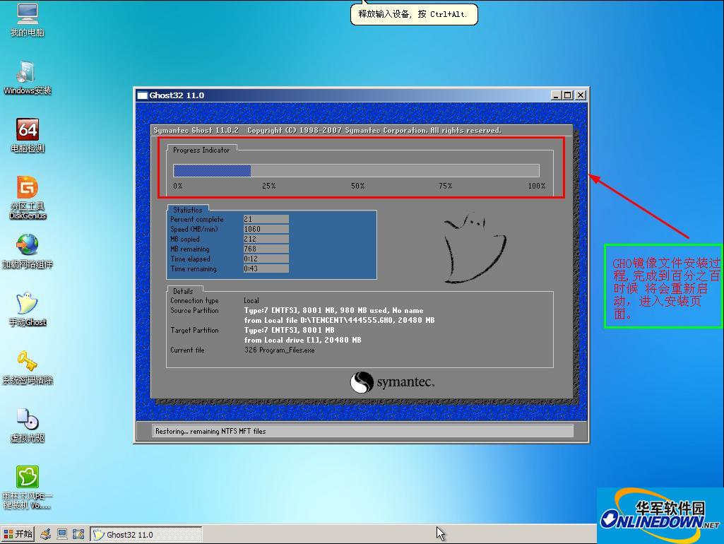Click the Ghost32 11.0 window title bar
The image size is (724, 544).
(361, 95)
